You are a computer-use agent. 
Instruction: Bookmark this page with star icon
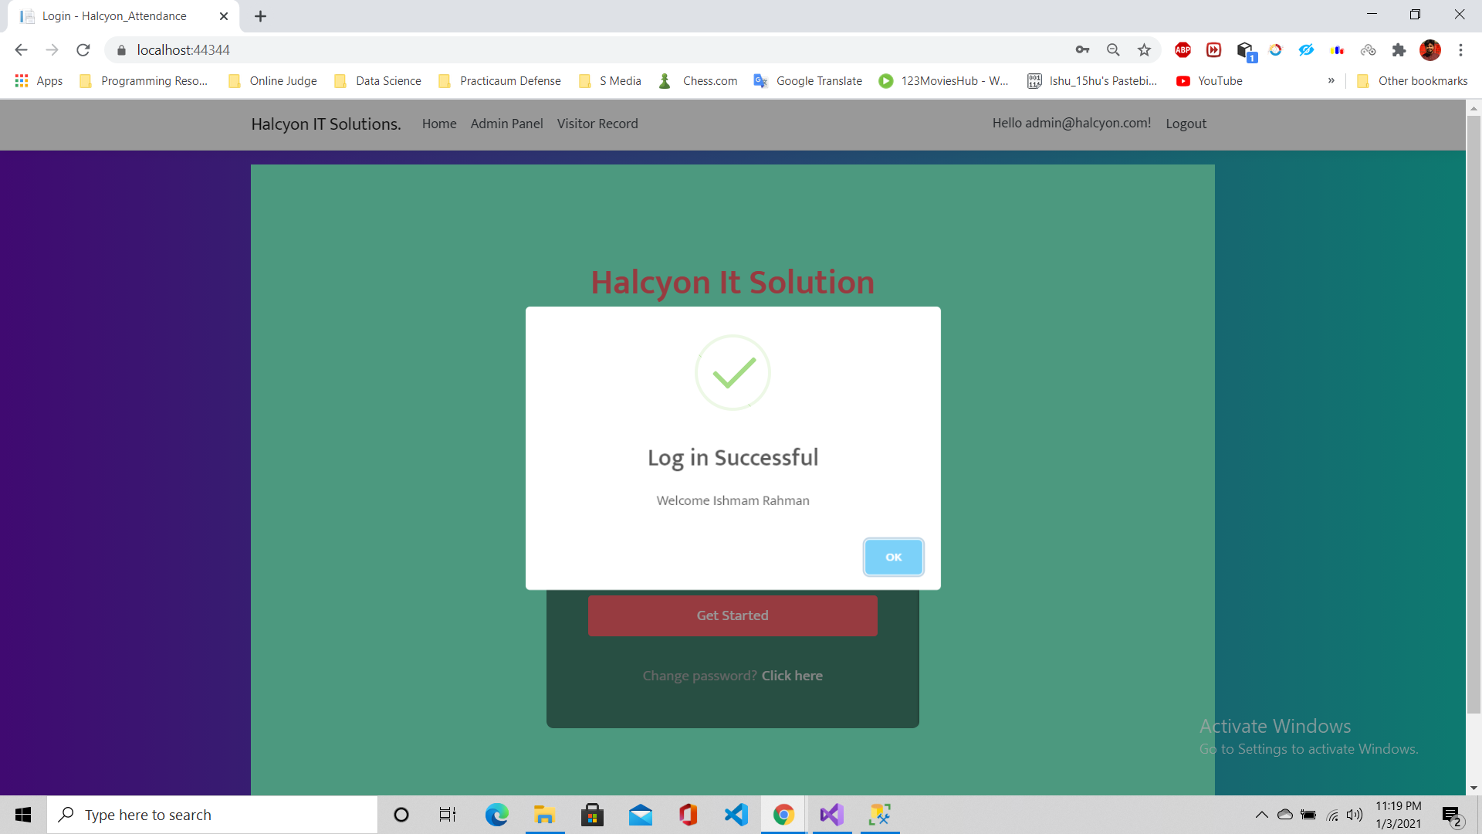(x=1144, y=50)
